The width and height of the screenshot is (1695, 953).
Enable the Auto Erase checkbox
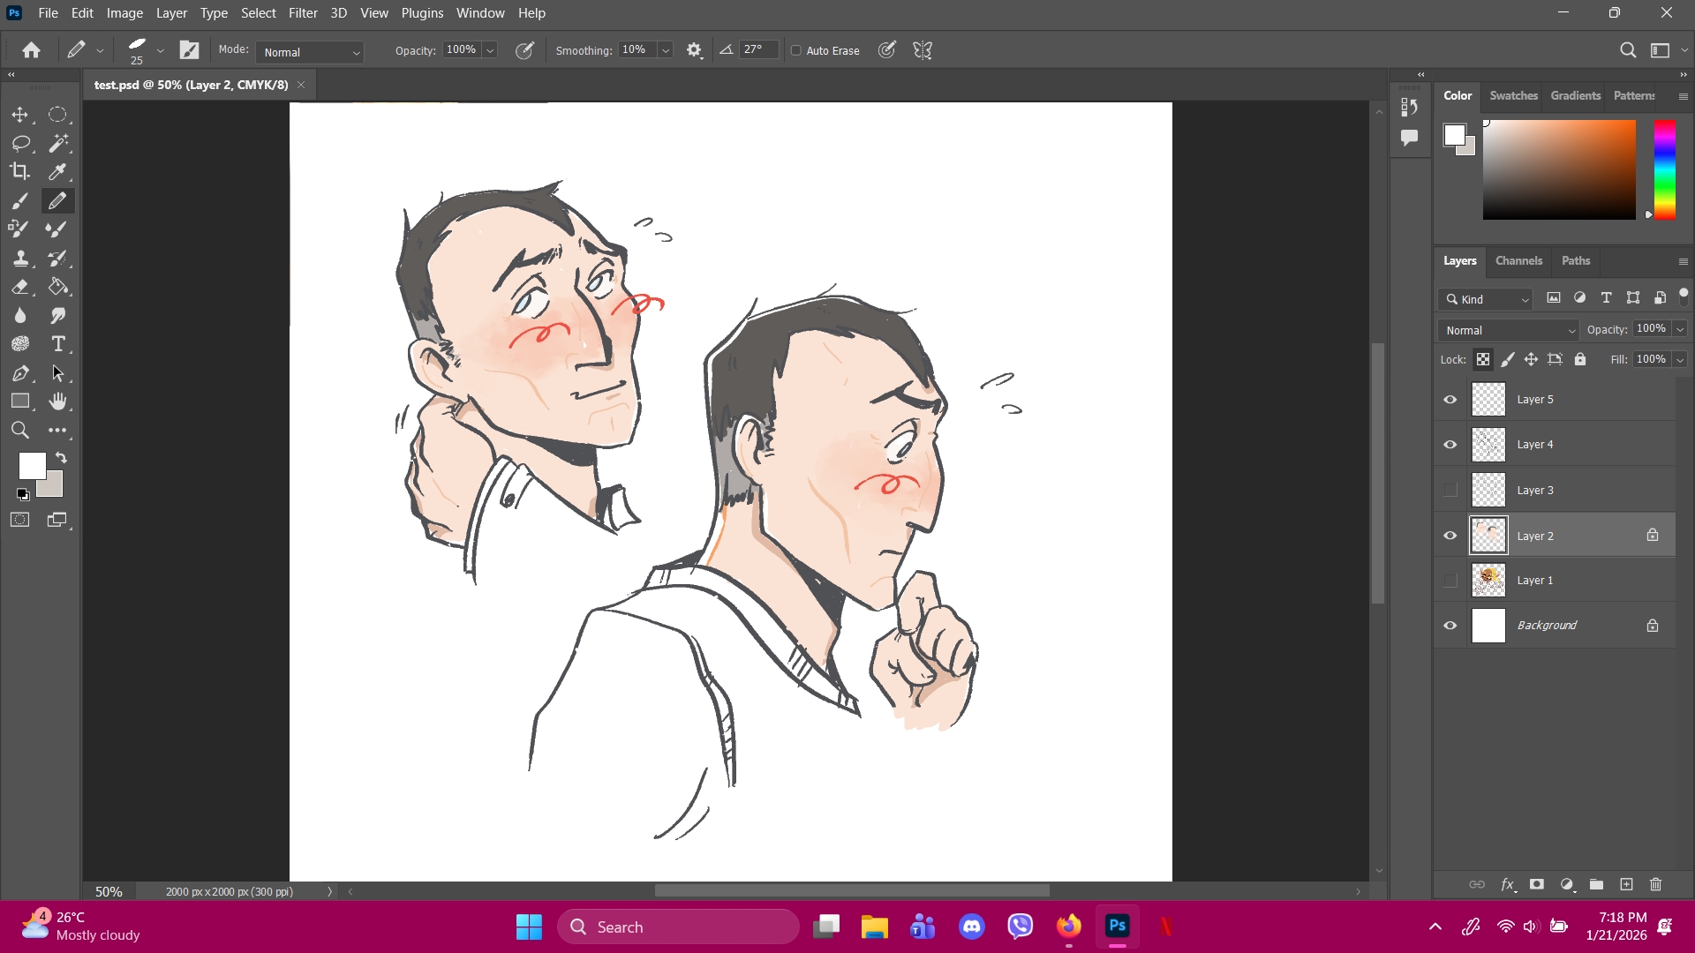coord(796,51)
